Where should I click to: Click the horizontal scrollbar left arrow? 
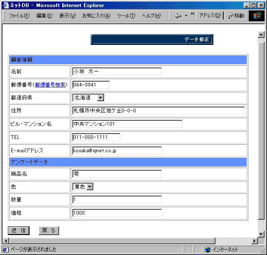[6, 241]
